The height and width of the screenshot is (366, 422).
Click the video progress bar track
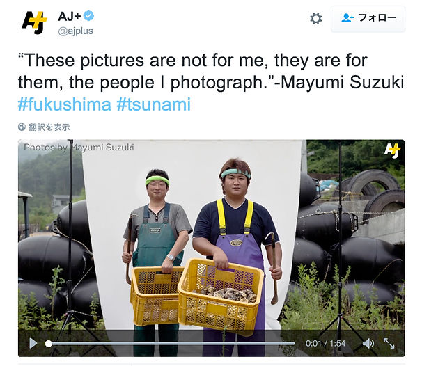[x=171, y=344]
